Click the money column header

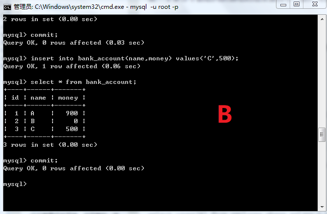tap(68, 98)
